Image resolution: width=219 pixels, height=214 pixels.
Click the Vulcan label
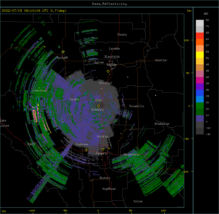[138, 201]
